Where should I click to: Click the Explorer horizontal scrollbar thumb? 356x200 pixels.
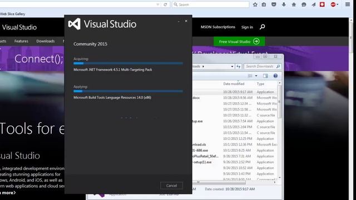click(219, 182)
